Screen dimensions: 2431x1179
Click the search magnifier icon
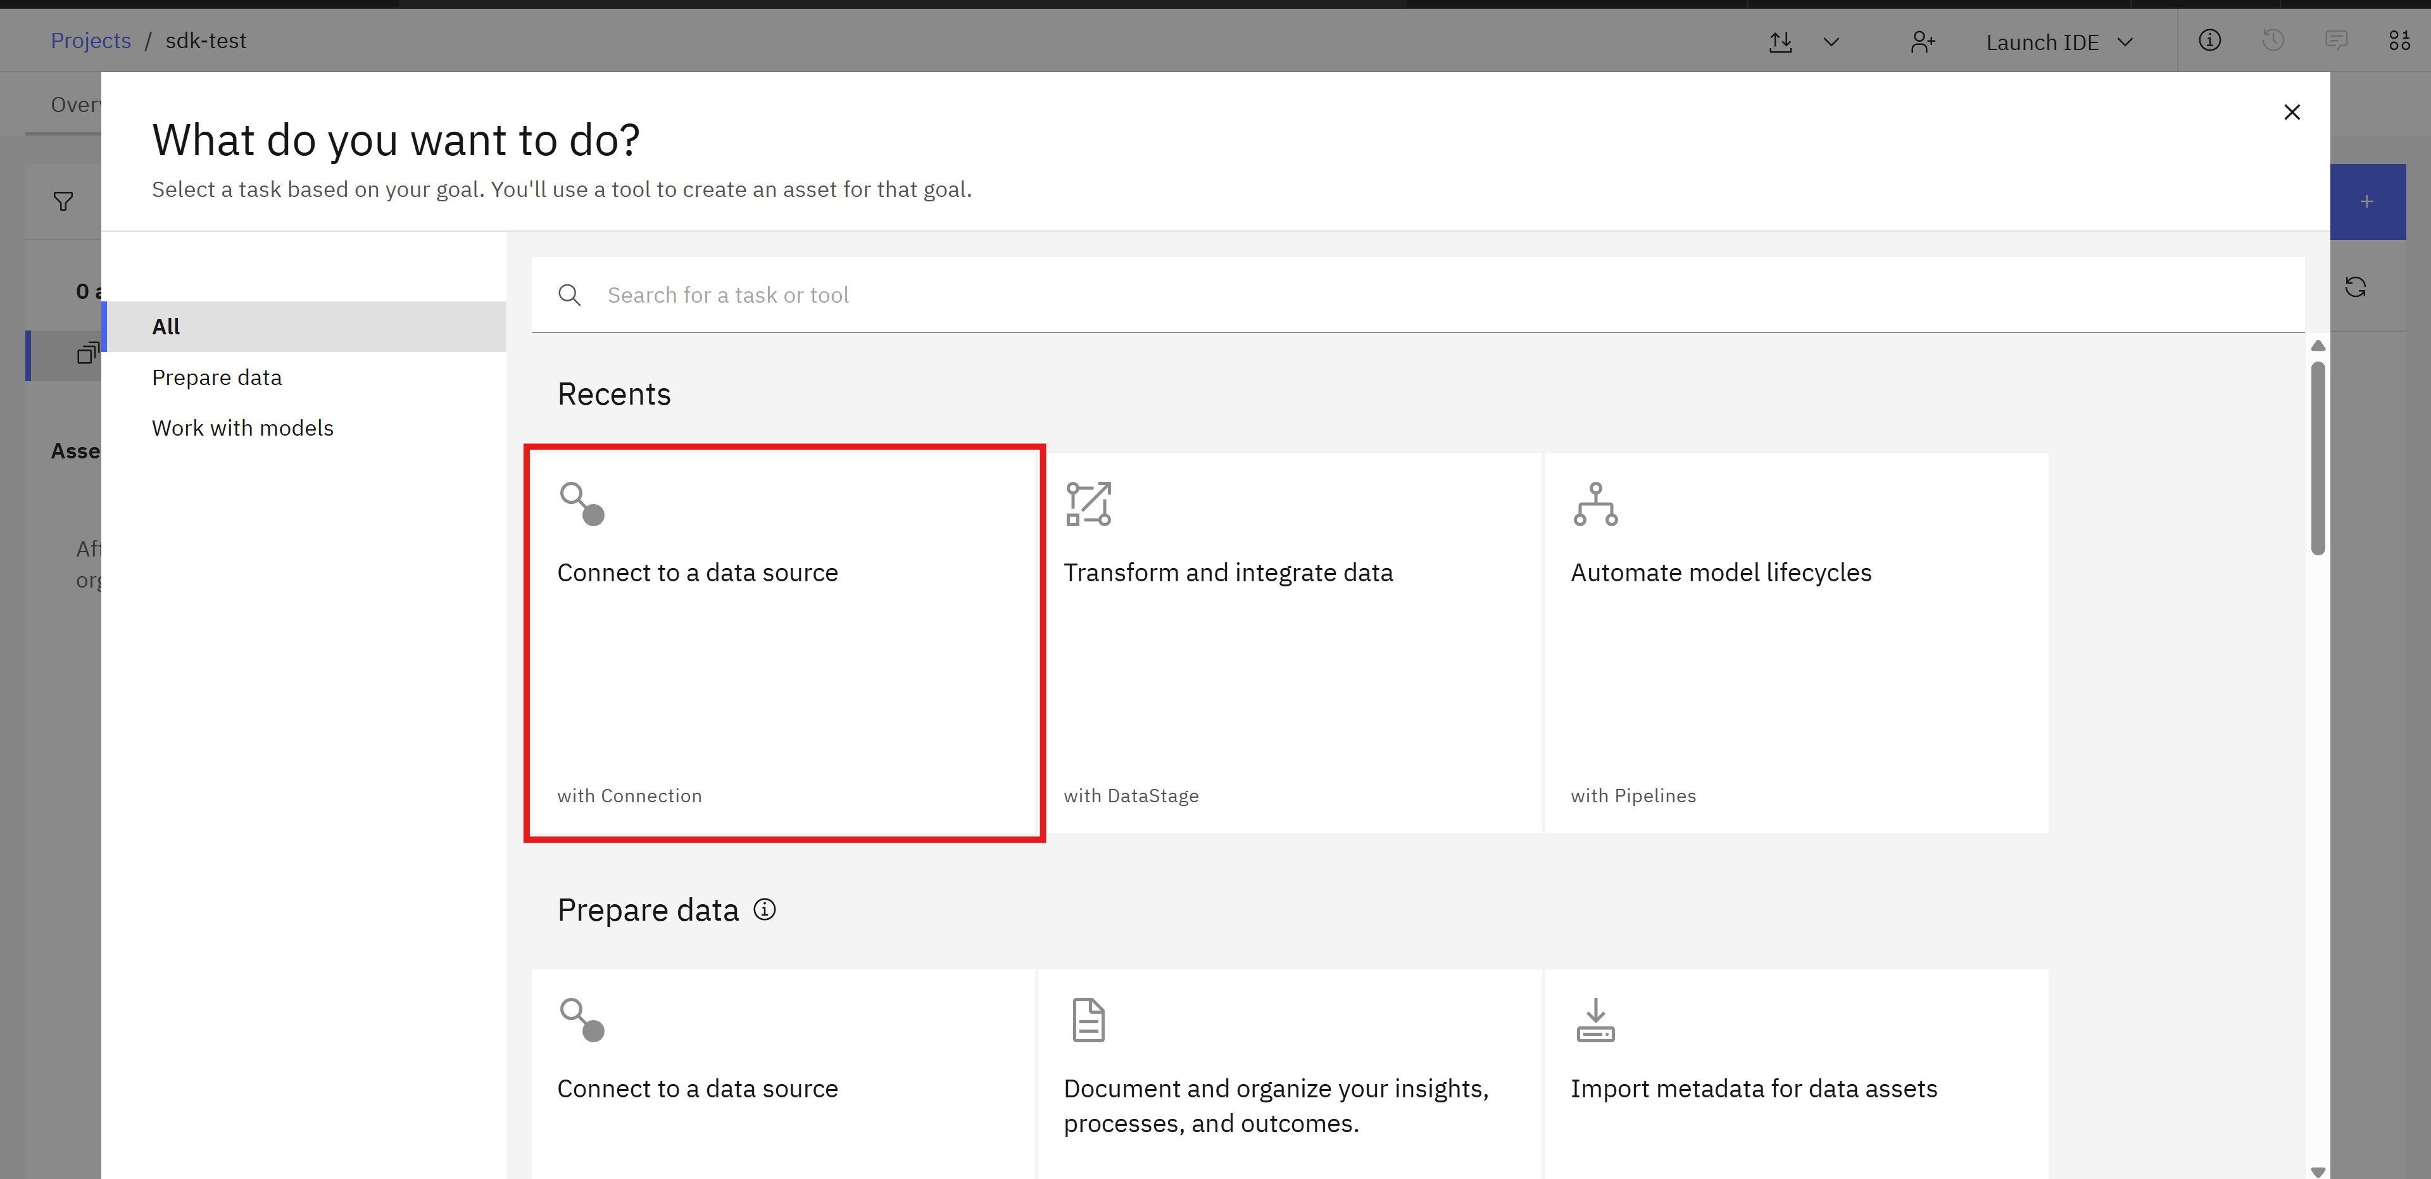(x=569, y=296)
